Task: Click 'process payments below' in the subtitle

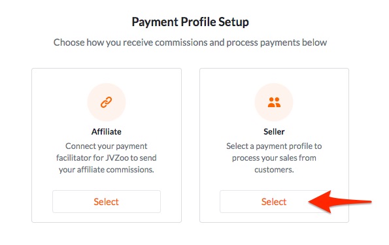Action: tap(277, 42)
